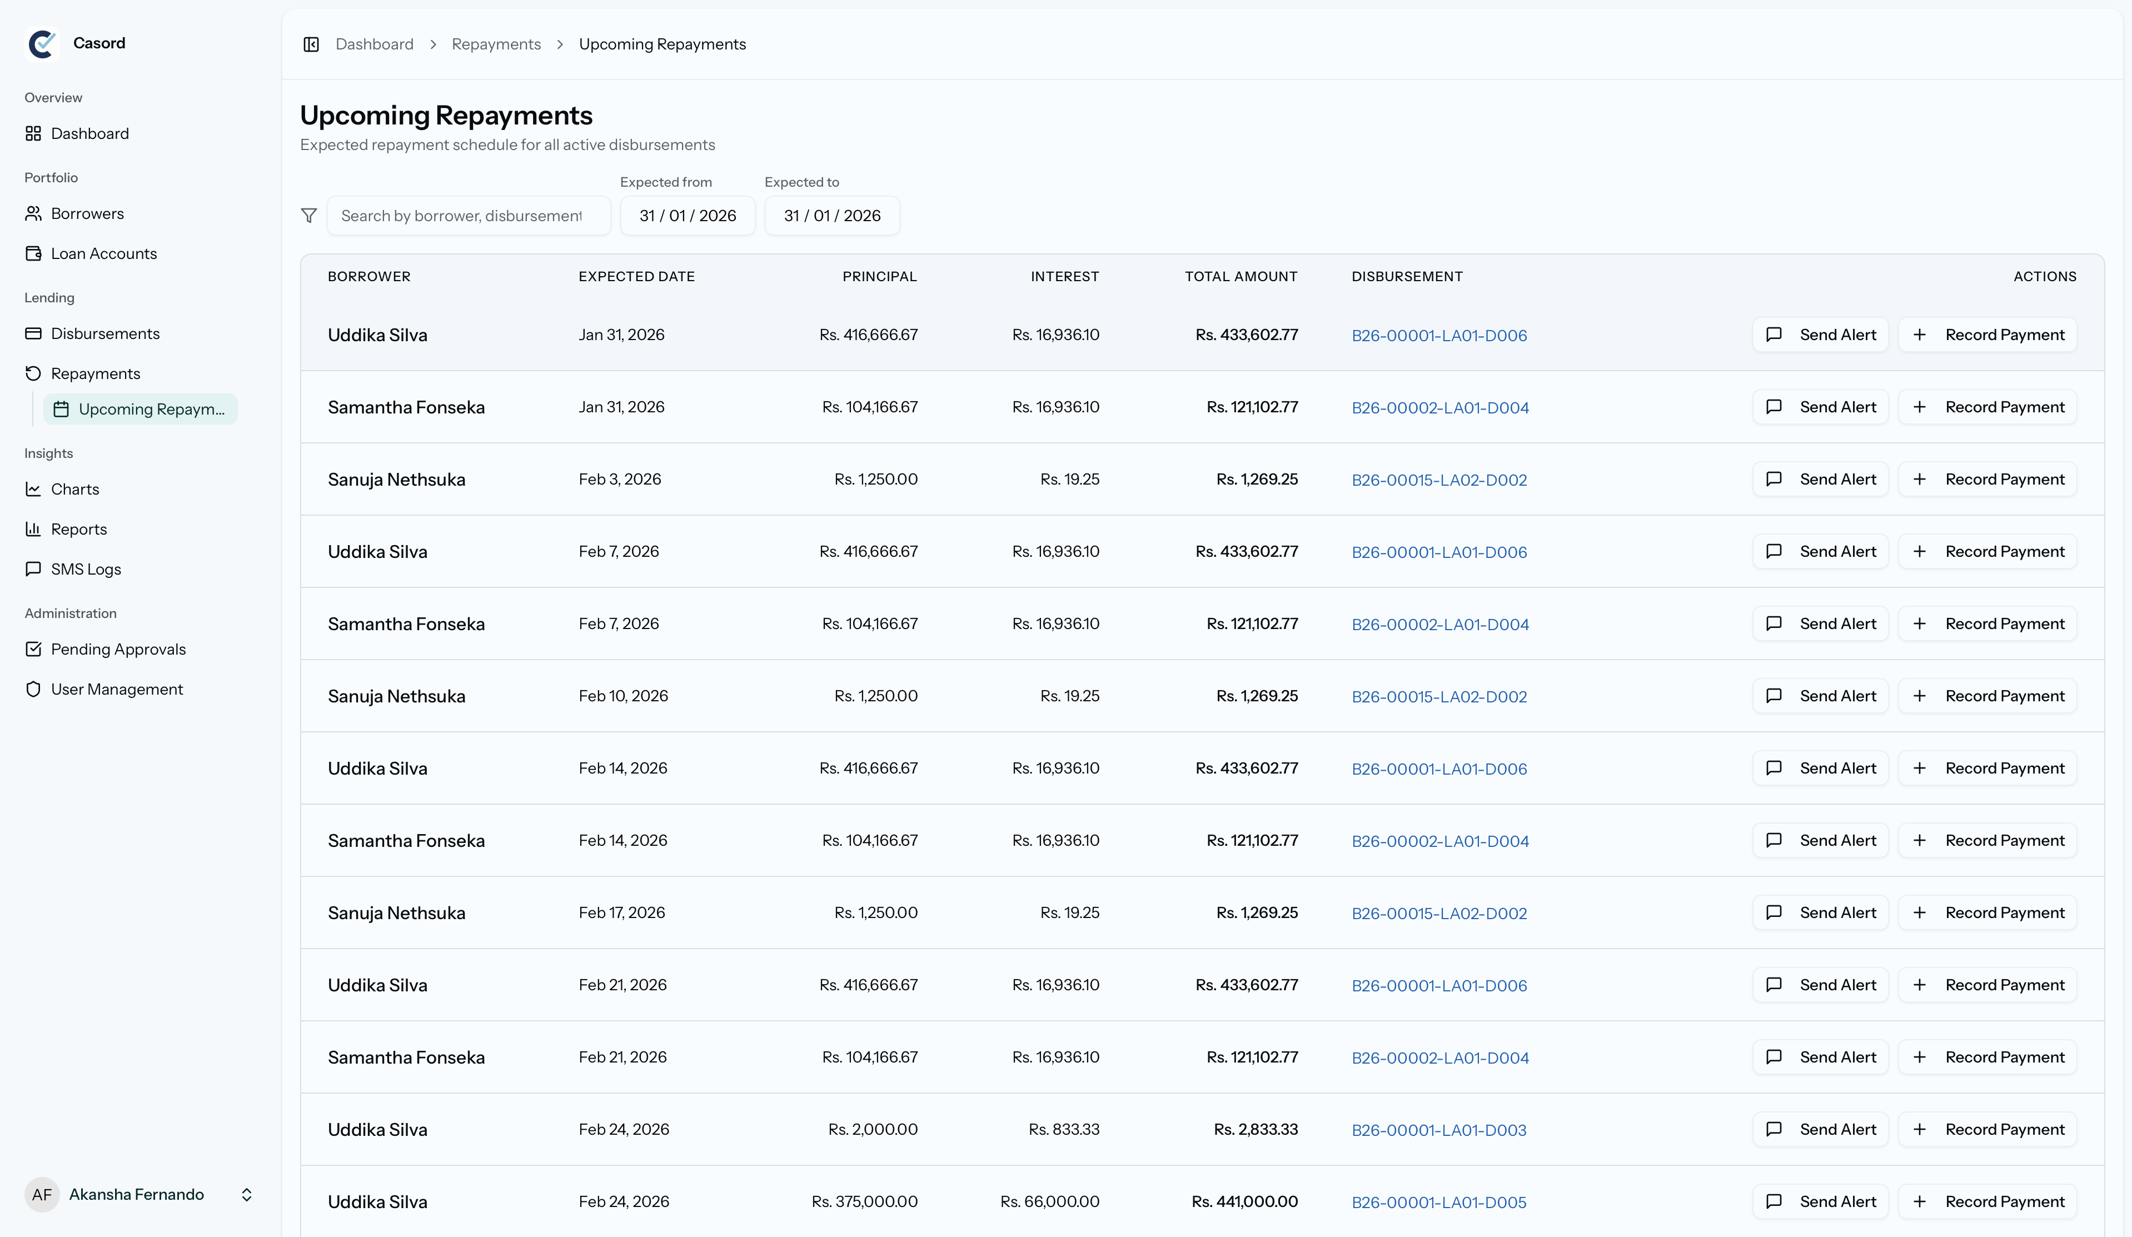The width and height of the screenshot is (2132, 1237).
Task: Open the Disbursements section
Action: pos(105,333)
